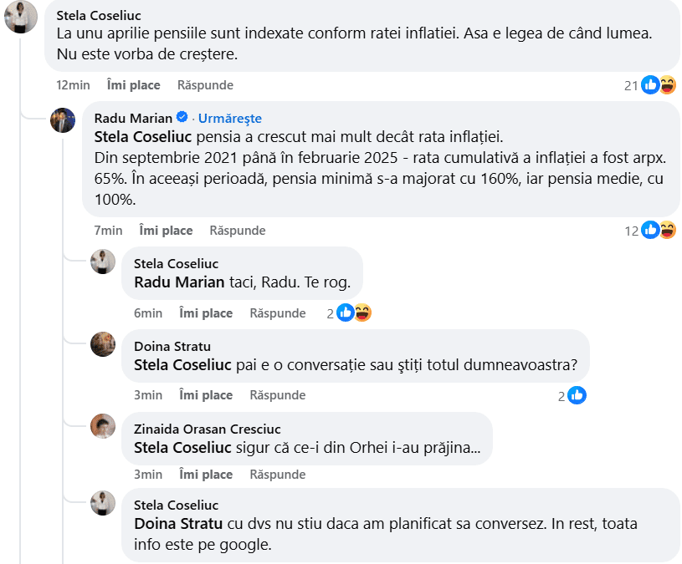Click the 12min timestamp on top comment
This screenshot has width=682, height=564.
tap(73, 85)
